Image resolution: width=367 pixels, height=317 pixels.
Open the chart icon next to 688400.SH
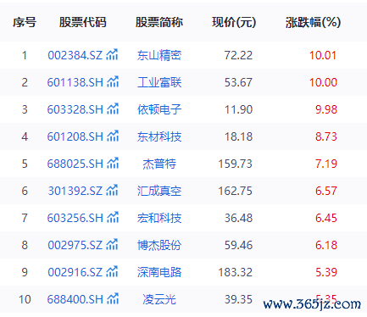(113, 298)
